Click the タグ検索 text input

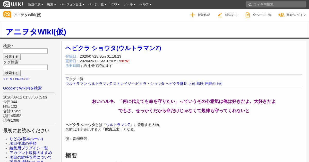coord(25,67)
